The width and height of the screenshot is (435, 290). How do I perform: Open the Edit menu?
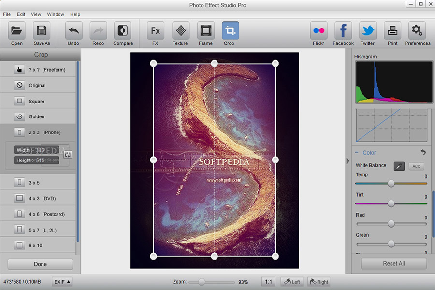[21, 14]
